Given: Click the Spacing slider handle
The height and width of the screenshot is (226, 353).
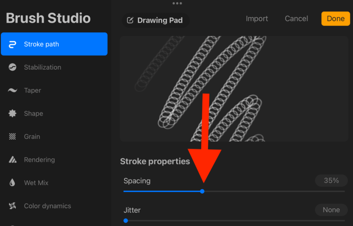Looking at the screenshot, I should click(x=202, y=191).
